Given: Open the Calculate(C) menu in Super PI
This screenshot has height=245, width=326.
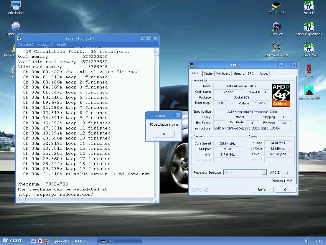Looking at the screenshot, I should (x=26, y=45).
